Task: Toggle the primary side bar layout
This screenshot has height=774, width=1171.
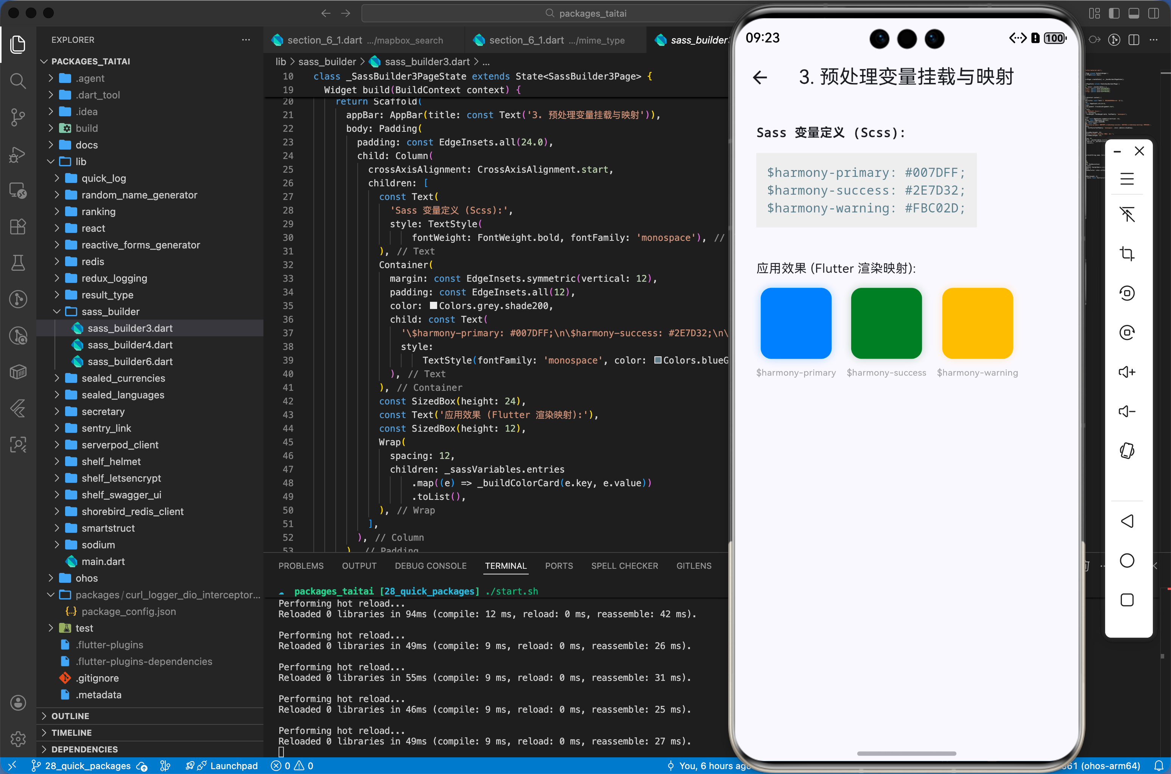Action: 1114,13
